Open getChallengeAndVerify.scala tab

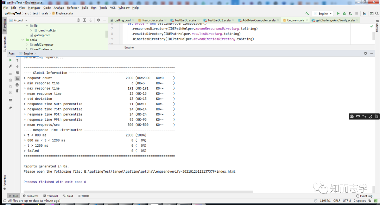335,20
